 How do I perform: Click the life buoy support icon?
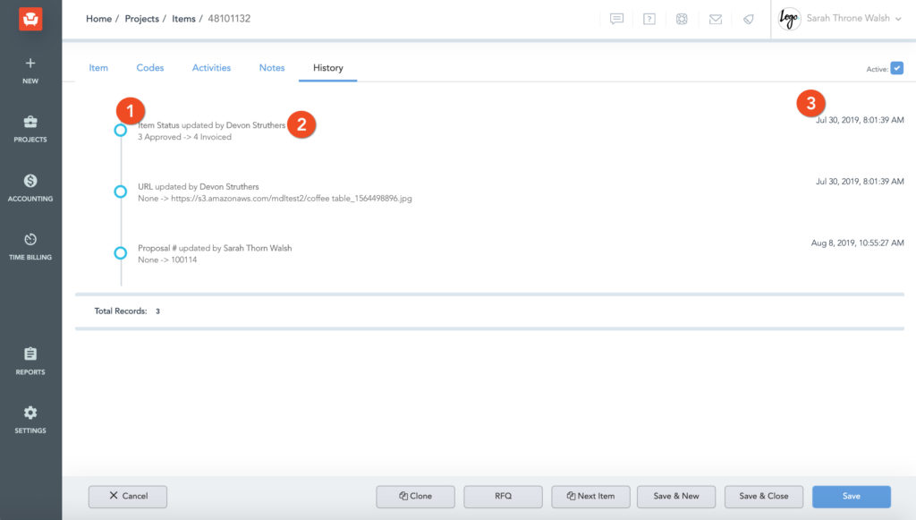(682, 19)
